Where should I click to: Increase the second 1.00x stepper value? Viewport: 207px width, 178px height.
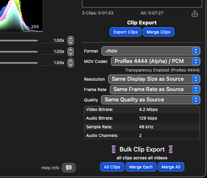pos(70,50)
